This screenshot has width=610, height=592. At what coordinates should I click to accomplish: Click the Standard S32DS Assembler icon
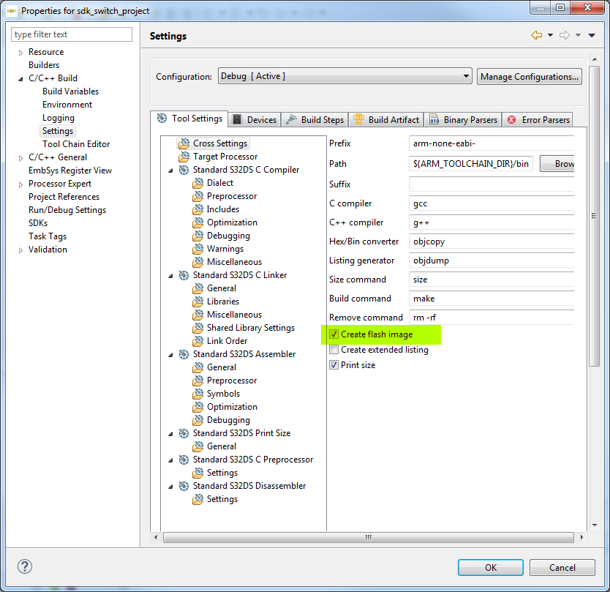[184, 354]
